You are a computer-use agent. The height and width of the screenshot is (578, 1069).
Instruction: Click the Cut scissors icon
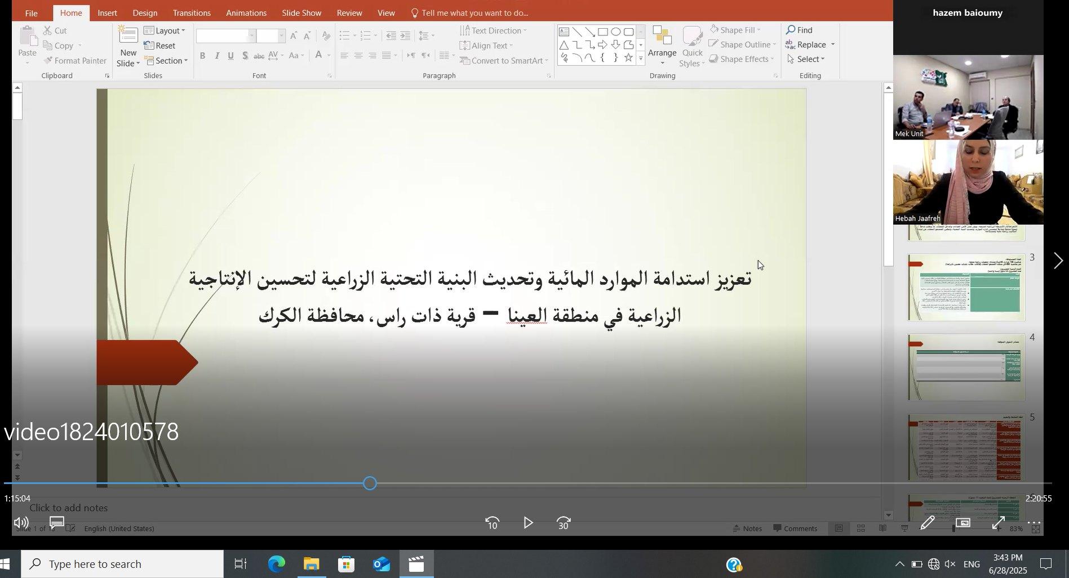[x=48, y=30]
